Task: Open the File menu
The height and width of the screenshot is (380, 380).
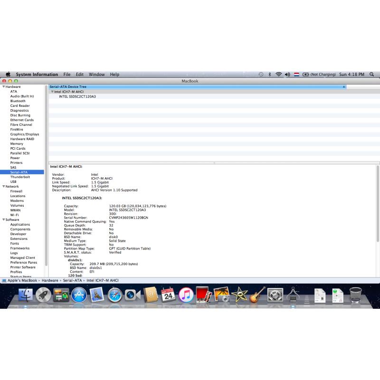Action: (x=67, y=74)
